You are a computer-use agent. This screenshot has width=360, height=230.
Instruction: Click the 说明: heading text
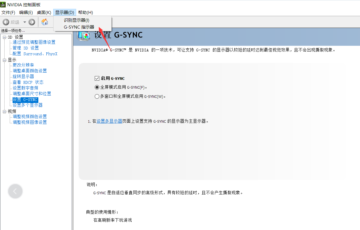click(92, 185)
